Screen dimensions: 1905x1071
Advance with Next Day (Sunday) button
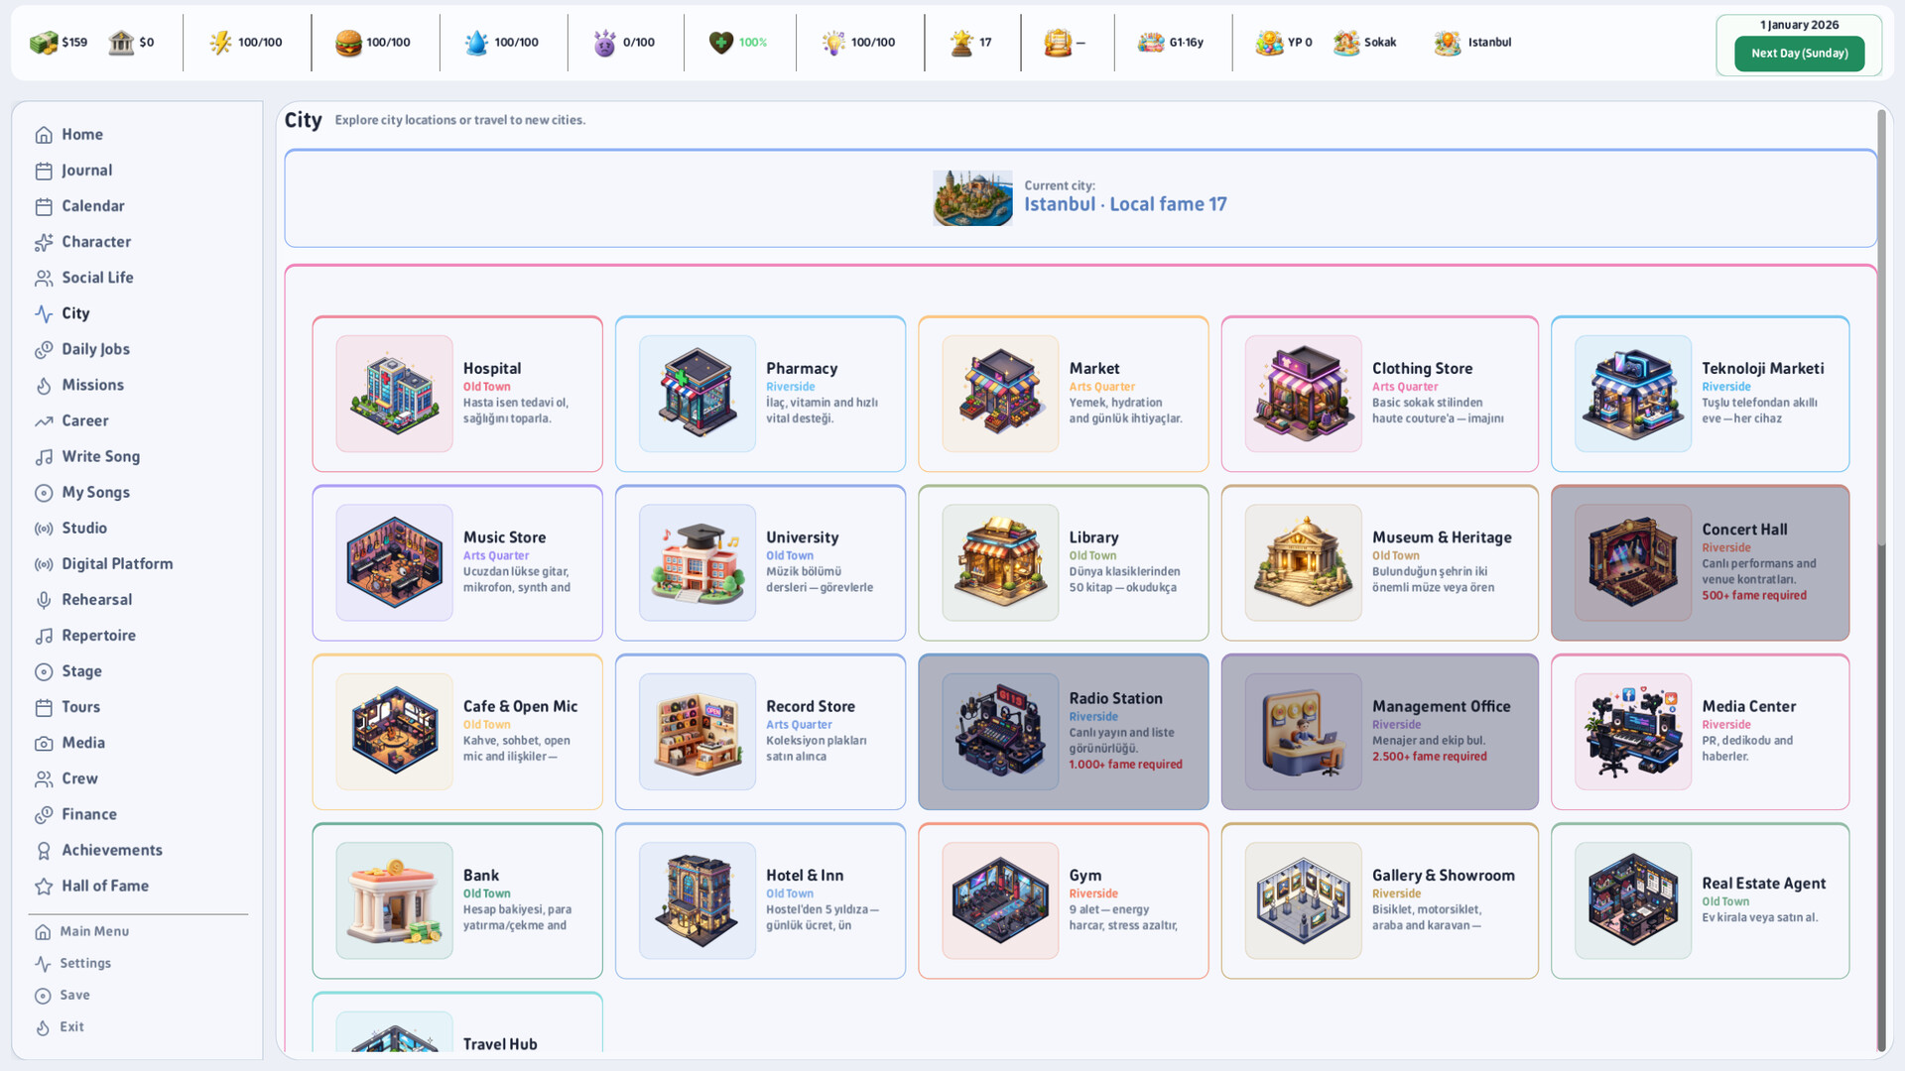1799,54
